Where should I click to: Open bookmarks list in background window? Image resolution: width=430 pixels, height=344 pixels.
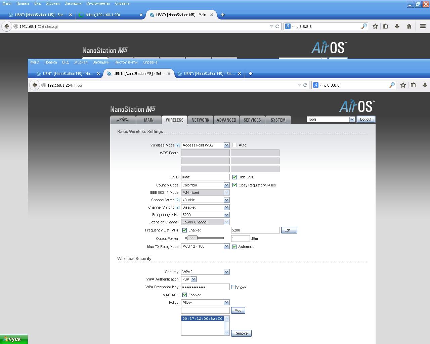[x=385, y=26]
